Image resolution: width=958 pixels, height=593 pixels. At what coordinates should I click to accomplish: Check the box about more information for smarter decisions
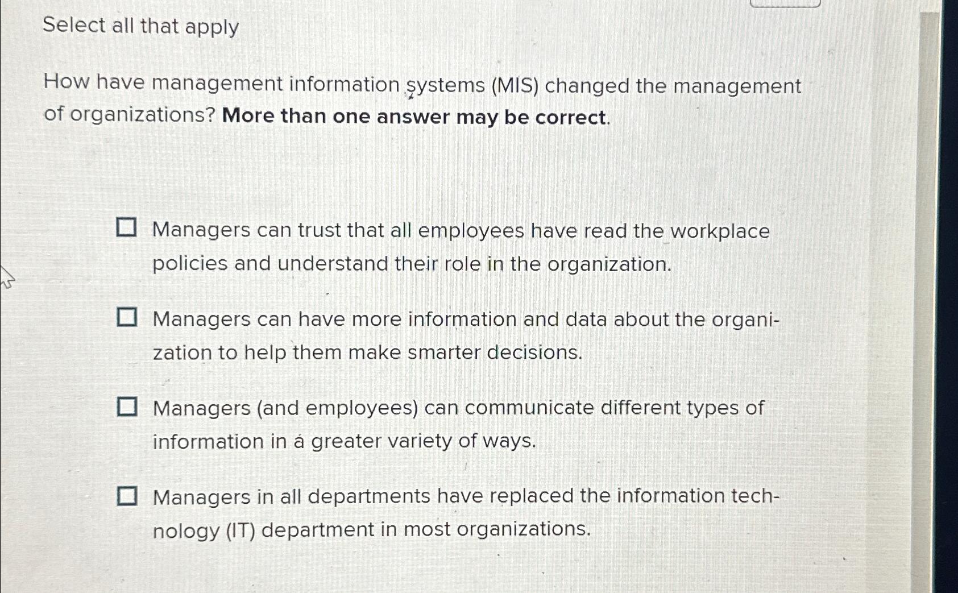point(128,316)
